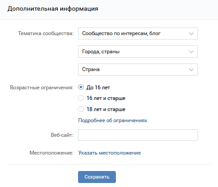Click the 'Веб-сайт:' field label
Viewport: 218px width, 187px height.
click(x=62, y=135)
